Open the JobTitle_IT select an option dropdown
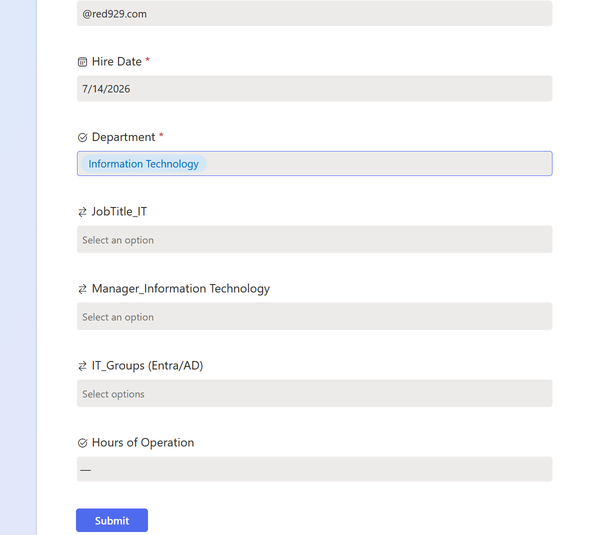The image size is (589, 535). pos(314,239)
